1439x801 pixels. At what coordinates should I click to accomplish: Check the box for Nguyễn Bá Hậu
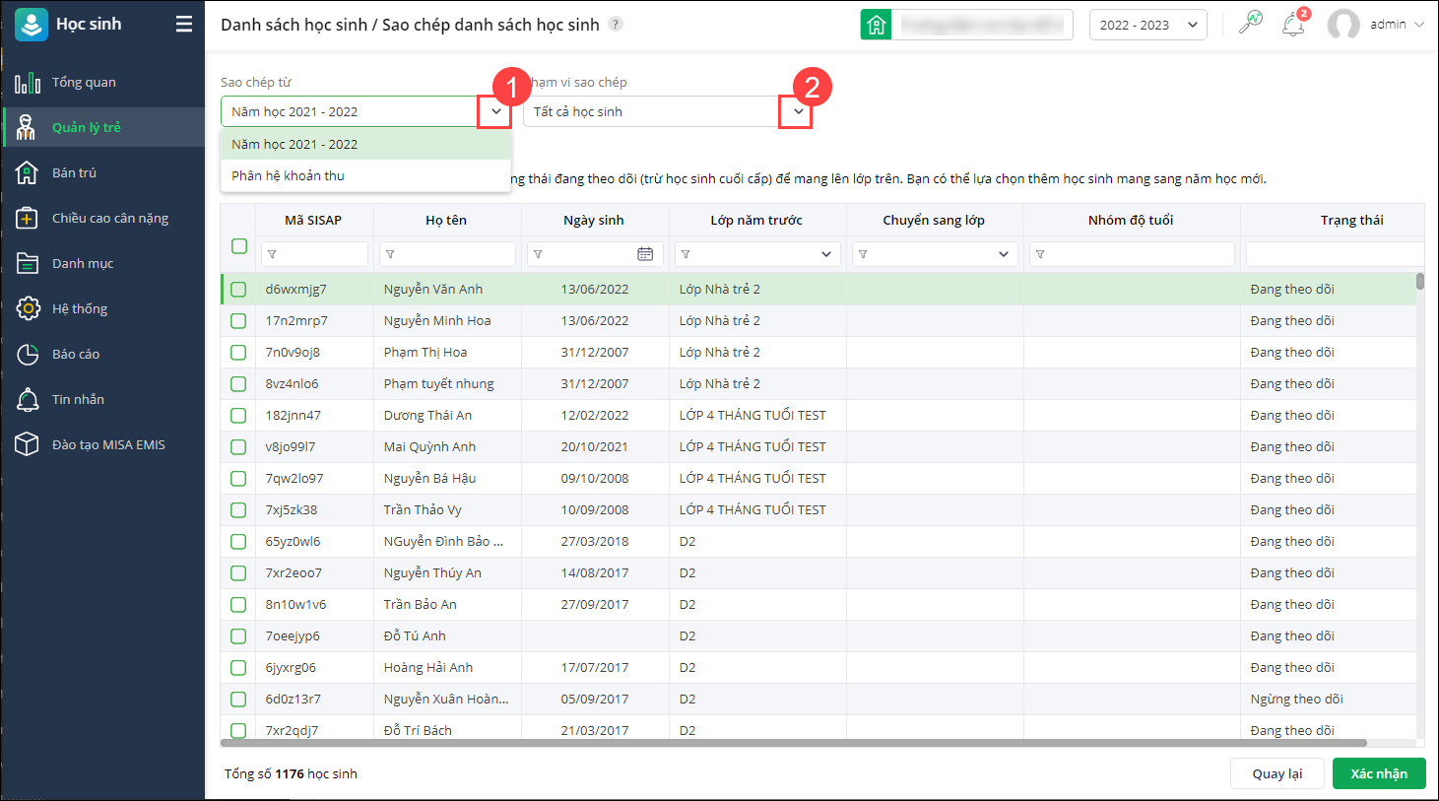point(238,479)
